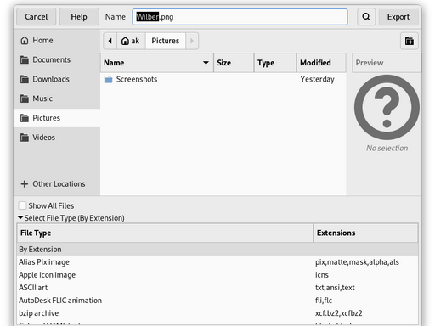Image resolution: width=435 pixels, height=326 pixels.
Task: Click the Music folder icon in the sidebar
Action: pos(25,98)
